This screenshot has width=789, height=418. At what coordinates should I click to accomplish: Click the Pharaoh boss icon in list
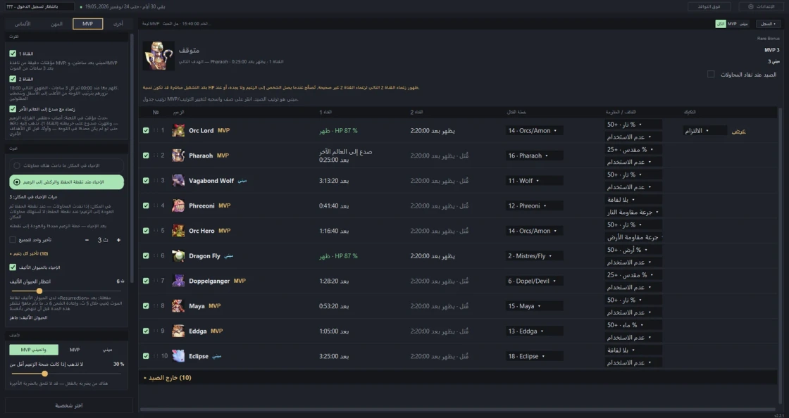(x=178, y=156)
